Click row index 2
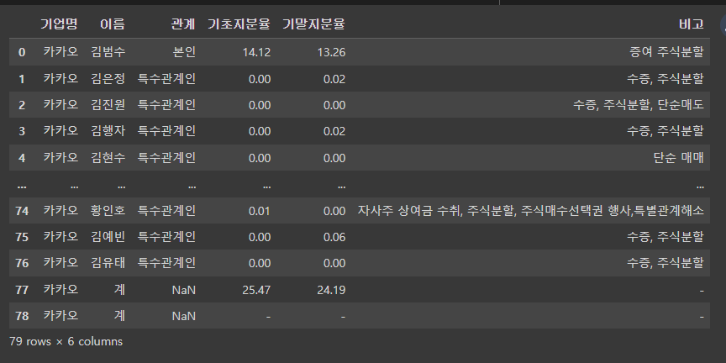 (x=22, y=105)
